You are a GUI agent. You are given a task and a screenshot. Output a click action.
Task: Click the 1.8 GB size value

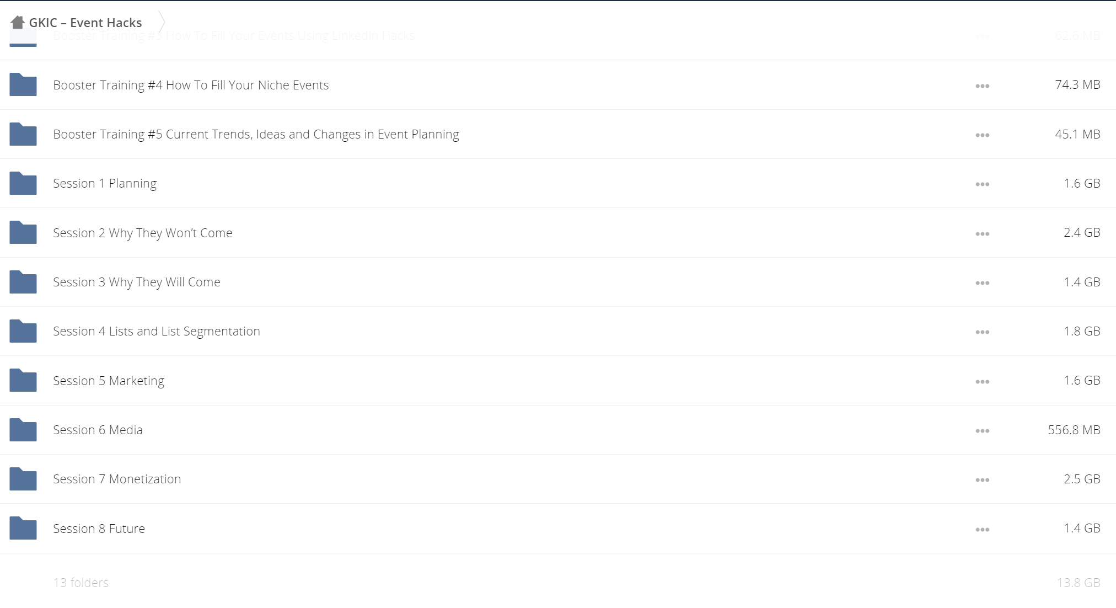coord(1082,331)
